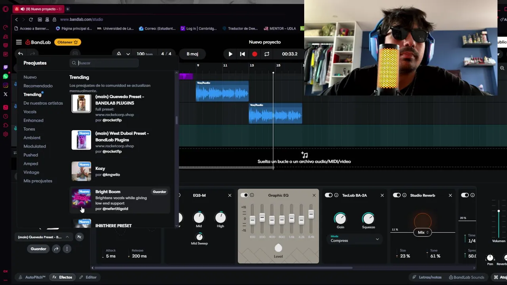Open the Studio Reverb Mix selector
The image size is (507, 285).
pos(423,232)
